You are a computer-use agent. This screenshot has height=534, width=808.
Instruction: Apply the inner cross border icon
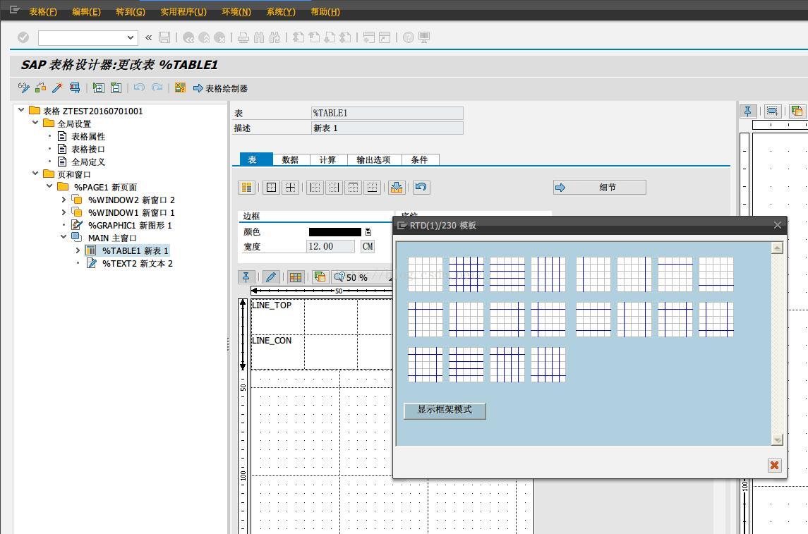point(291,188)
